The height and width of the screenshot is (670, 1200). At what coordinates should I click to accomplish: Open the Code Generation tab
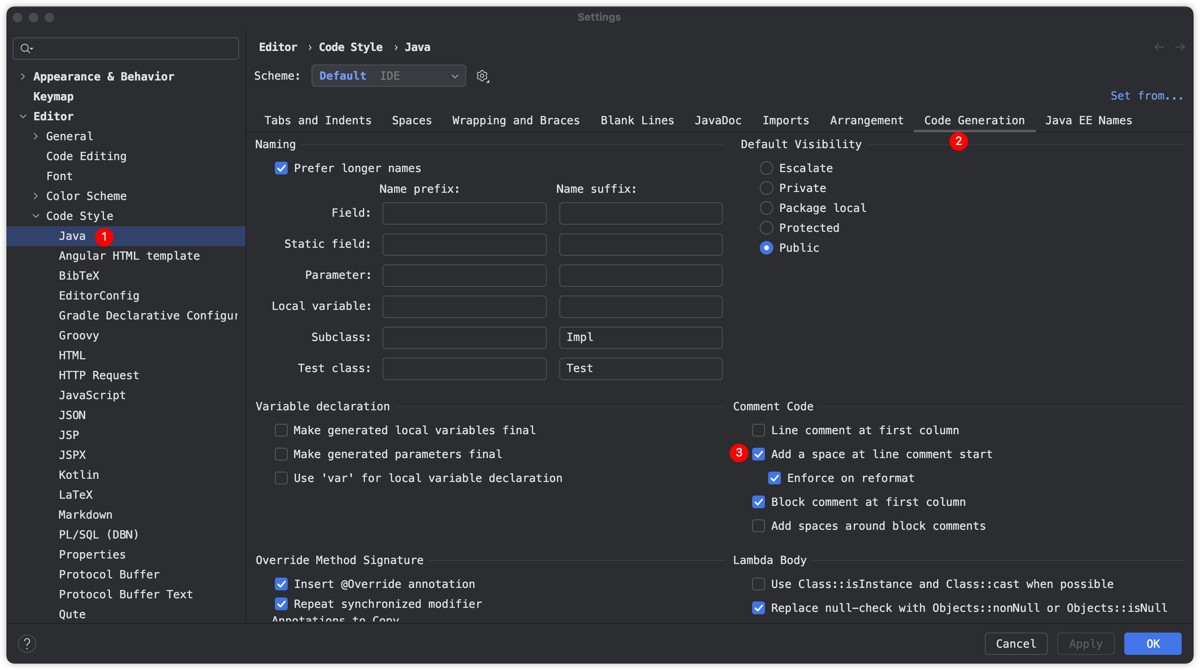tap(975, 121)
